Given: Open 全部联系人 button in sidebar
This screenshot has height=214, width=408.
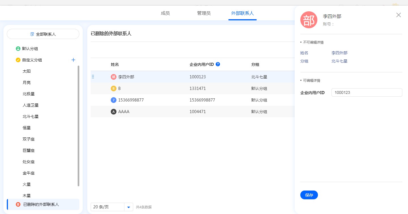Looking at the screenshot, I should (x=43, y=34).
